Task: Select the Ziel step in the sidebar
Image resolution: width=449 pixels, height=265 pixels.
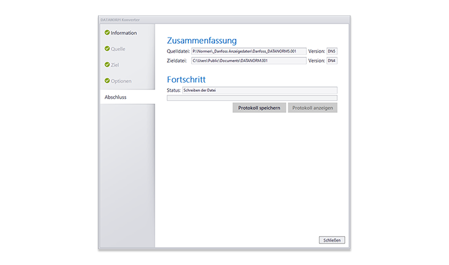Action: [115, 65]
